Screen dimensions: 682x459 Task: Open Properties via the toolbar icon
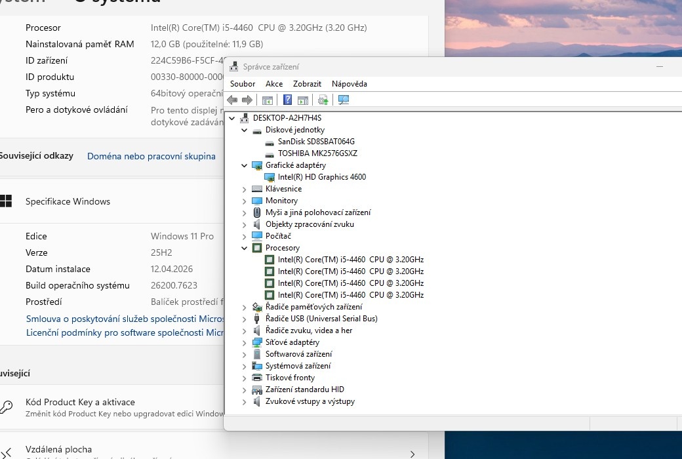tap(303, 100)
